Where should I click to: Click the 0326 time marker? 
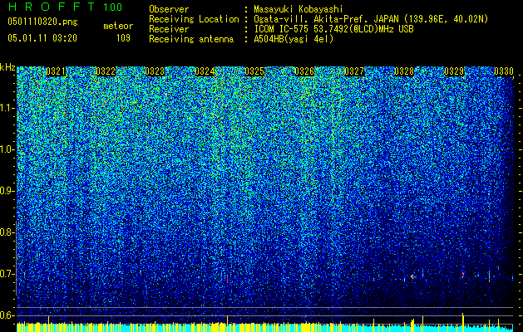[304, 71]
